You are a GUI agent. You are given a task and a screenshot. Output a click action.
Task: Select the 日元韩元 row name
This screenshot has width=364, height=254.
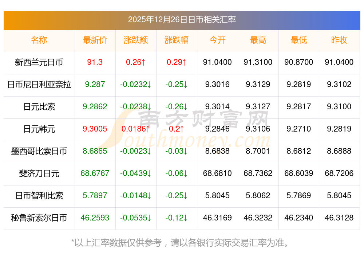39,129
